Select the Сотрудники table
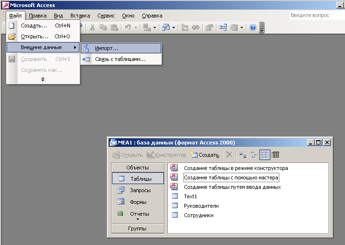This screenshot has width=345, height=245. [x=198, y=215]
